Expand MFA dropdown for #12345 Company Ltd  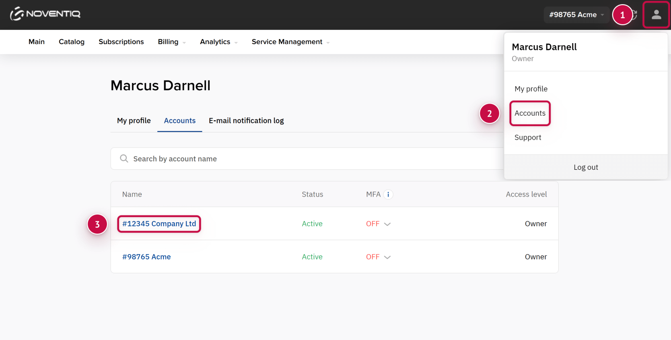(x=387, y=224)
